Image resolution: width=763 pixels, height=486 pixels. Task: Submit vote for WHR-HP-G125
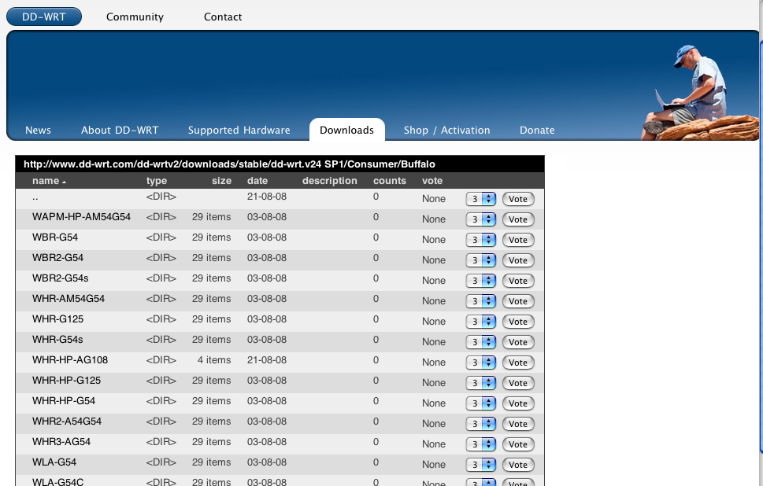click(x=518, y=382)
